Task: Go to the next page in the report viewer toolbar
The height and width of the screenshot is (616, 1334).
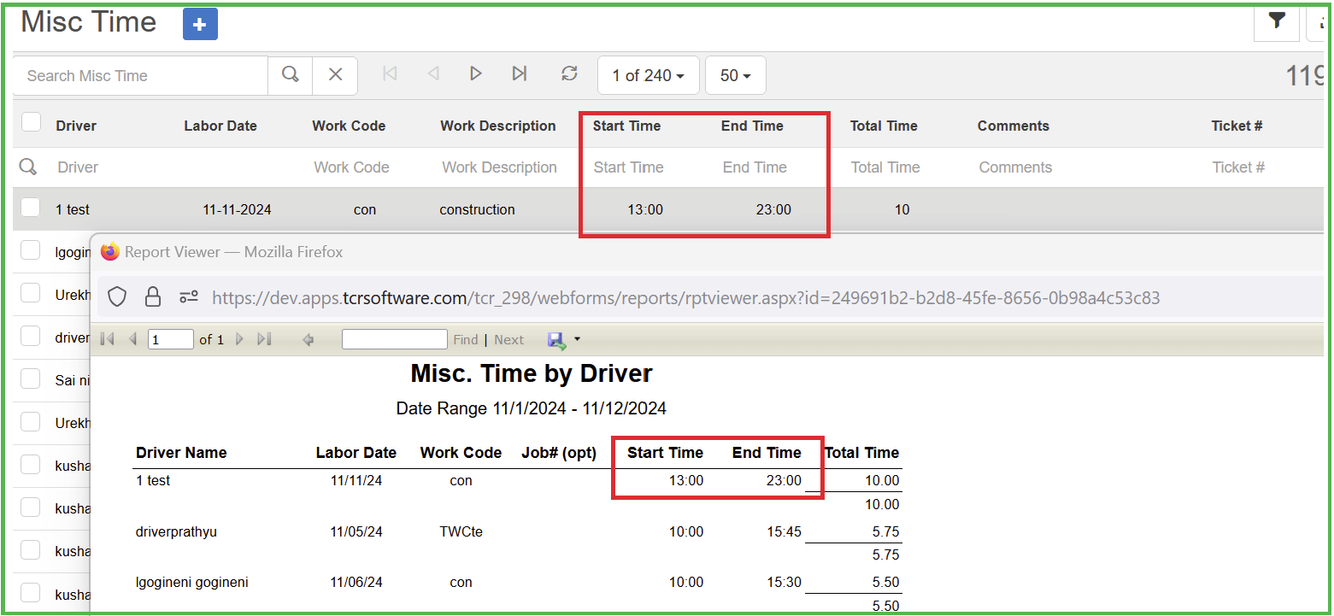Action: pyautogui.click(x=239, y=339)
